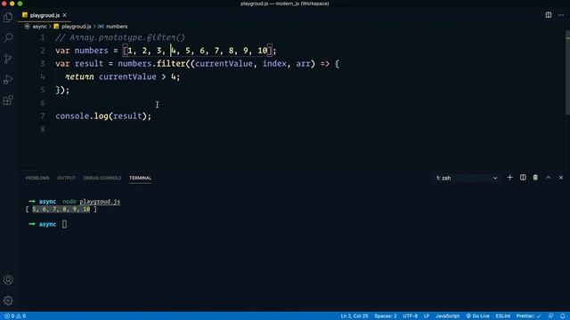Click the editor vertical scrollbar
This screenshot has height=320, width=570.
click(x=567, y=73)
